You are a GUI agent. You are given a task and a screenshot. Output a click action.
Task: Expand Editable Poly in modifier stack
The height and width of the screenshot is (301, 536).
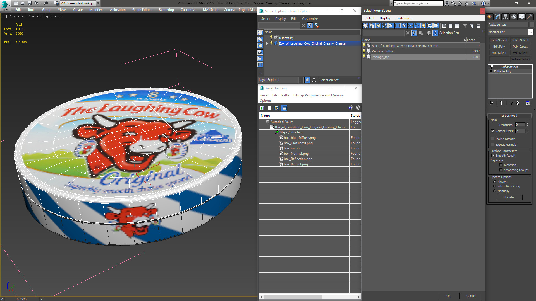[491, 71]
